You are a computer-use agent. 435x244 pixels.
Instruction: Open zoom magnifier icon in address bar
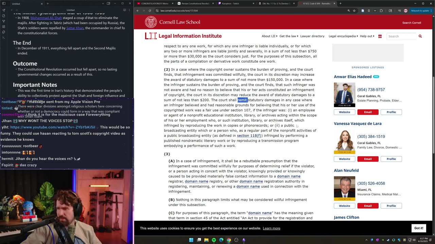(349, 11)
